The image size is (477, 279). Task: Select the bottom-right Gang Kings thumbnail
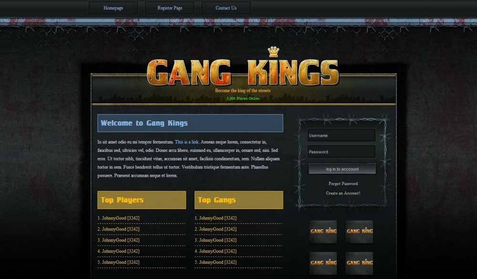point(359,263)
